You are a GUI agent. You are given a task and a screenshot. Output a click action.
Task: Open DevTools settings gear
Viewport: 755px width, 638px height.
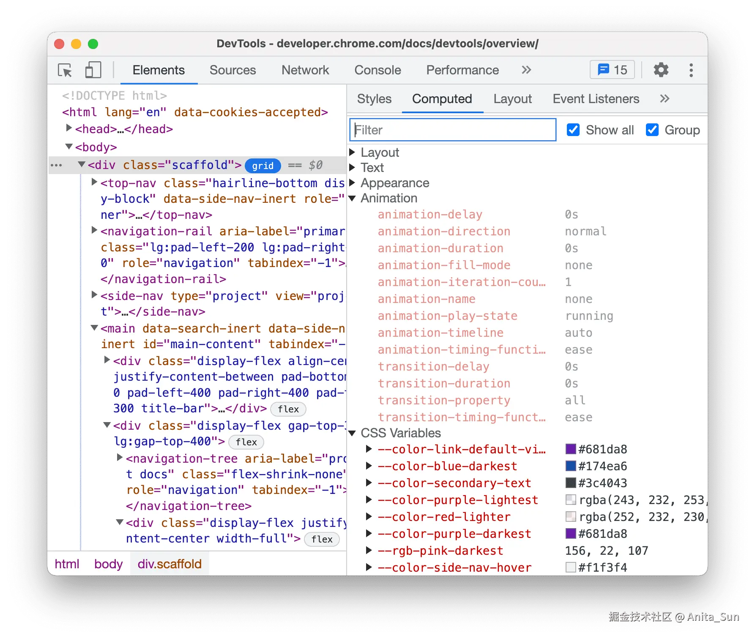[x=661, y=70]
